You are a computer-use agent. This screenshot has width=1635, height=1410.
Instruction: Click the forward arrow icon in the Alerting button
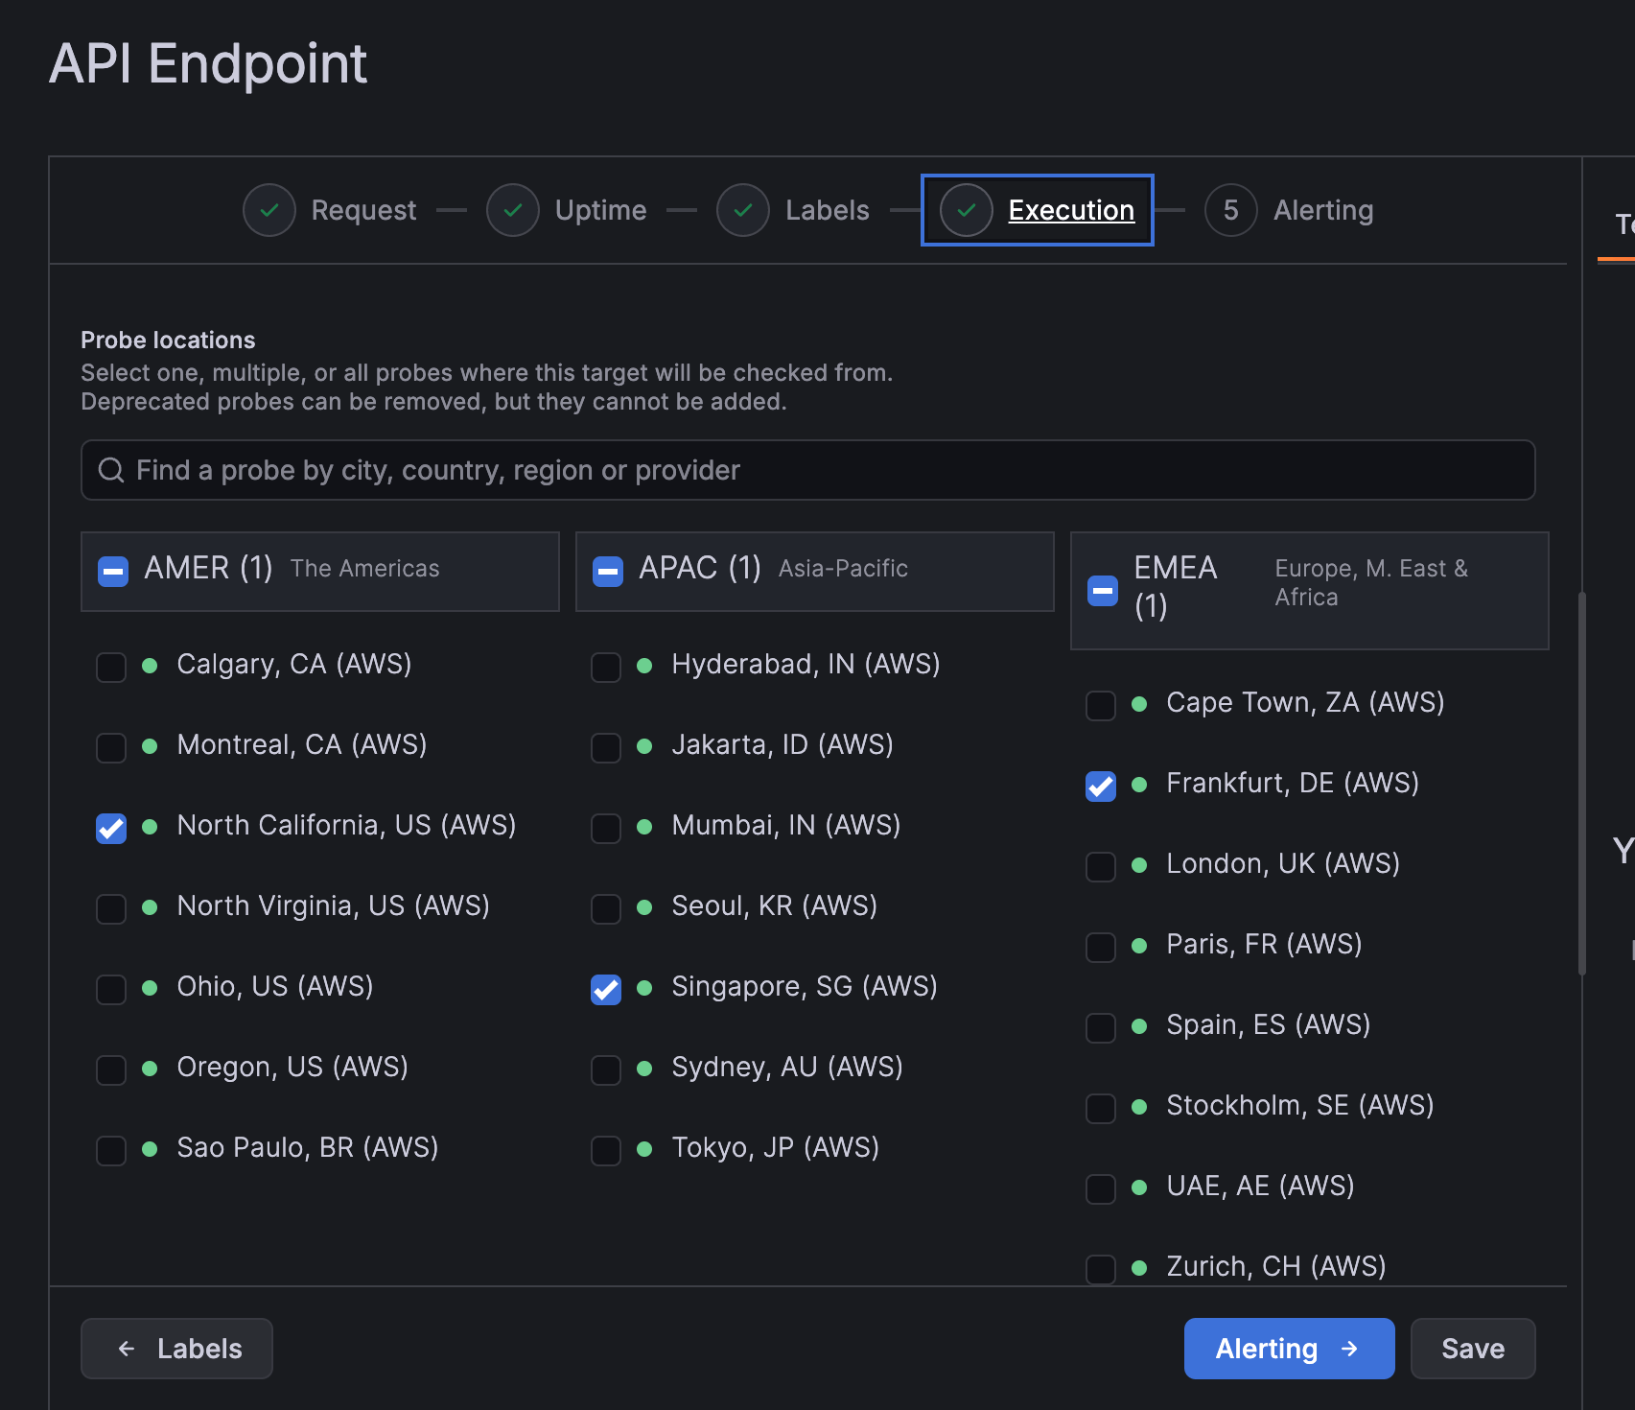point(1349,1348)
